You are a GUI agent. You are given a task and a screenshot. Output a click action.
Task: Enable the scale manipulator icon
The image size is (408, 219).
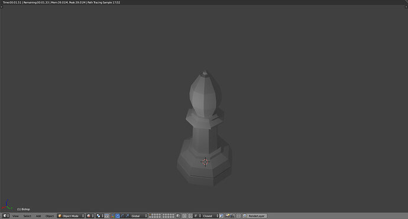tap(127, 216)
